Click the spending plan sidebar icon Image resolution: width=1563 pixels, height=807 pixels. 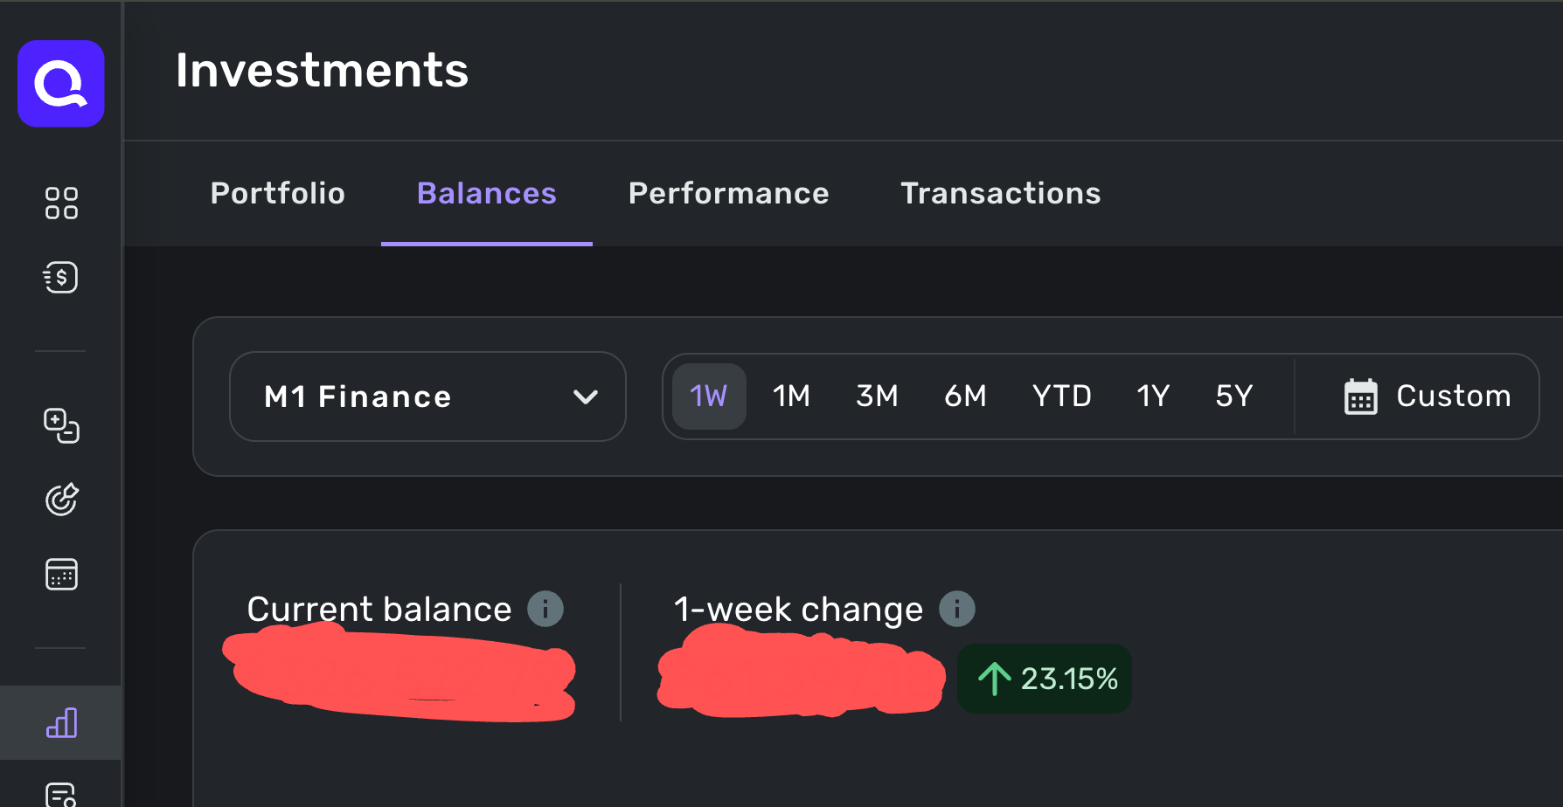(x=61, y=426)
